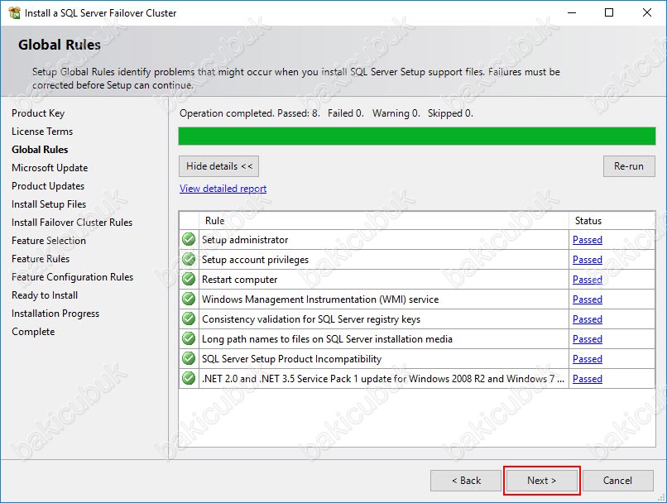Click the passed icon next to Restart computer
667x503 pixels.
189,280
